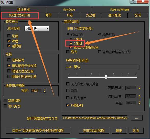
Task: Click the 确定 OK button
Action: [119, 131]
